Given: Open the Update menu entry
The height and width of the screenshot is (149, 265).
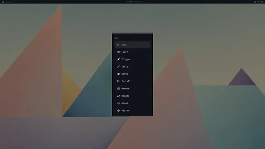Looking at the screenshot, I should (x=132, y=96).
